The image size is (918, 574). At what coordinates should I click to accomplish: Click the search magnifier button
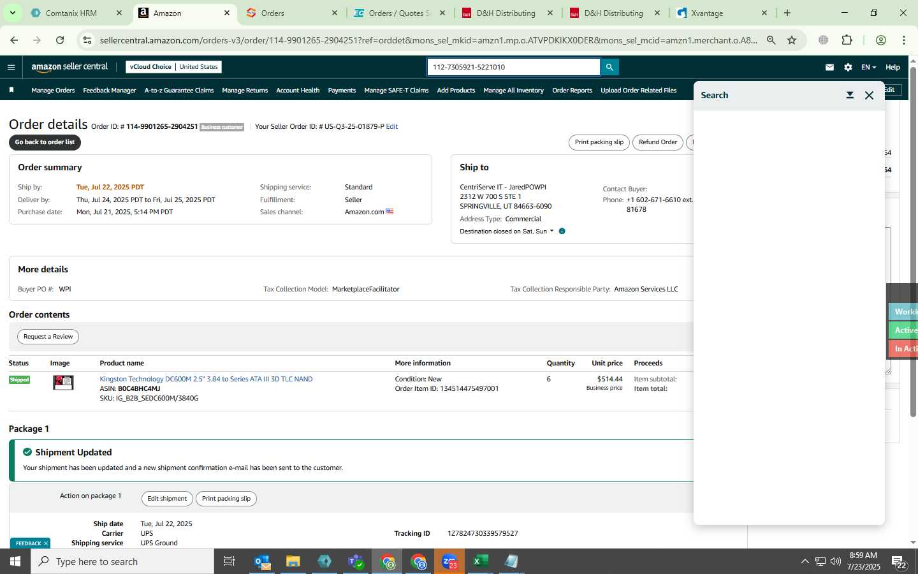tap(609, 67)
